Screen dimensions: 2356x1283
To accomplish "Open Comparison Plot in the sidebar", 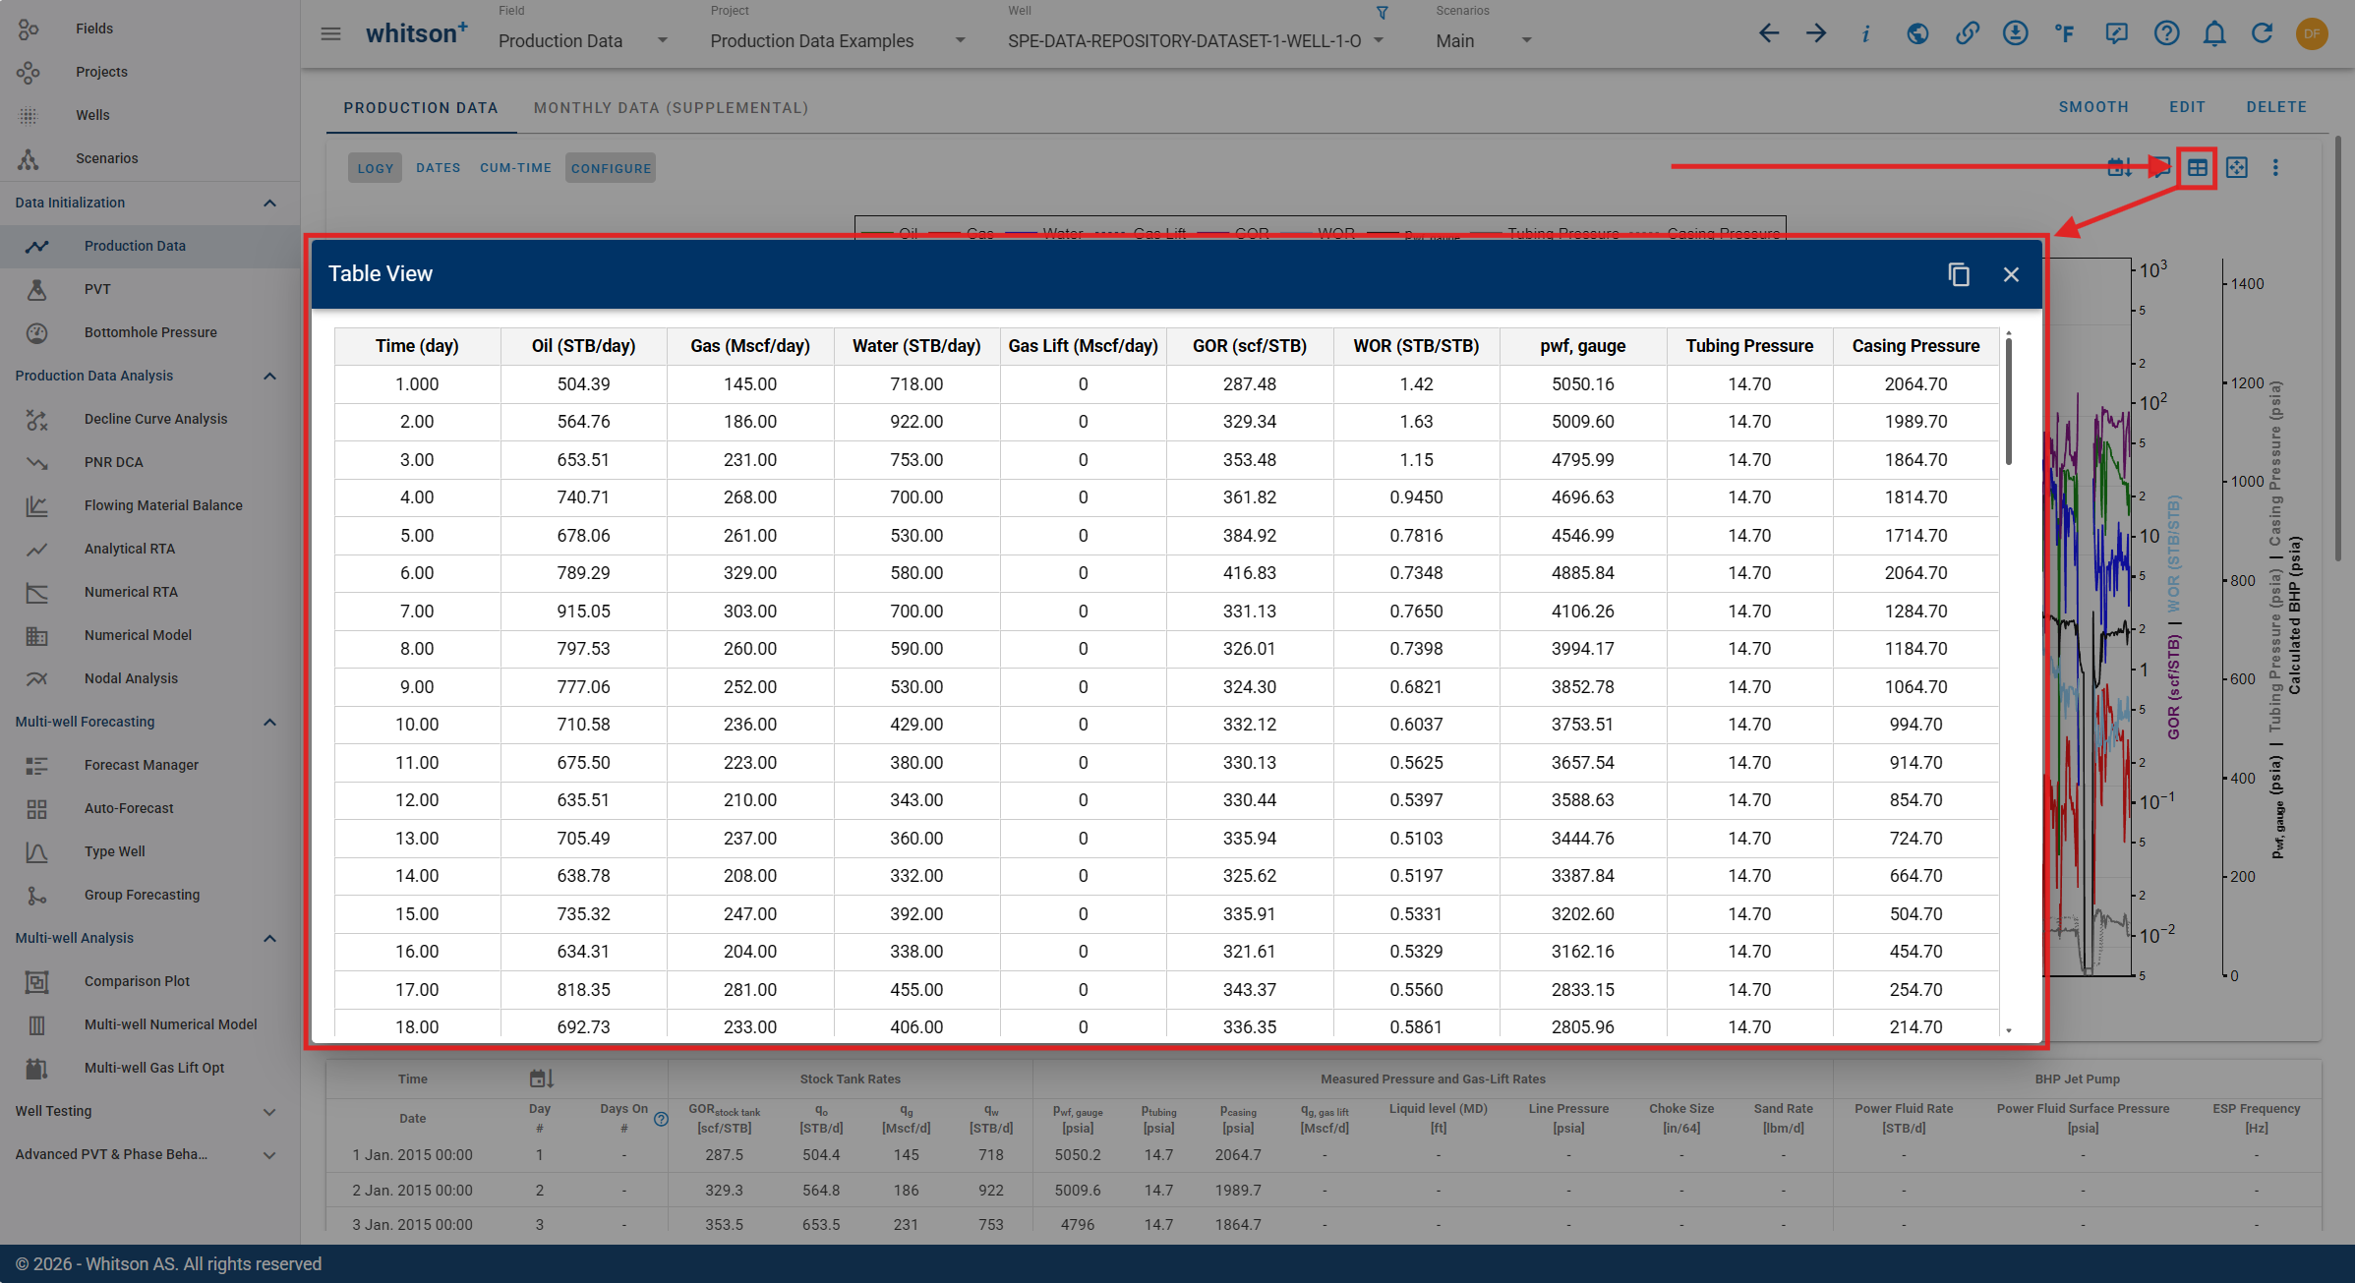I will [150, 981].
